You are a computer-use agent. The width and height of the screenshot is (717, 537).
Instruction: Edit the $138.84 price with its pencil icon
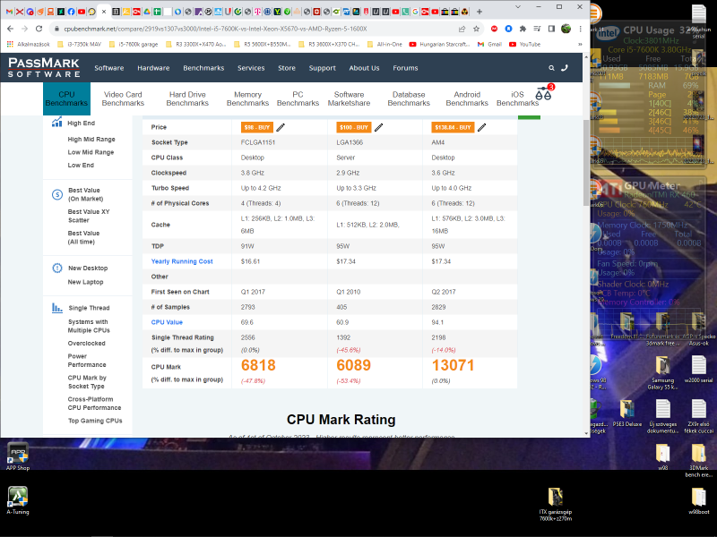point(481,127)
